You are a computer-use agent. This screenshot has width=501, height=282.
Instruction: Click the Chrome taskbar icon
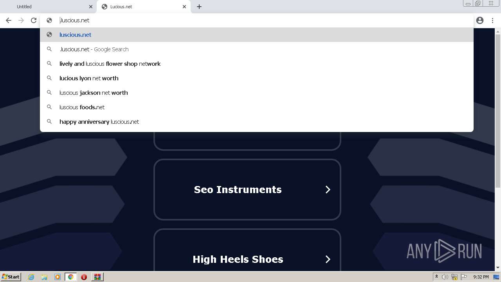pyautogui.click(x=71, y=277)
